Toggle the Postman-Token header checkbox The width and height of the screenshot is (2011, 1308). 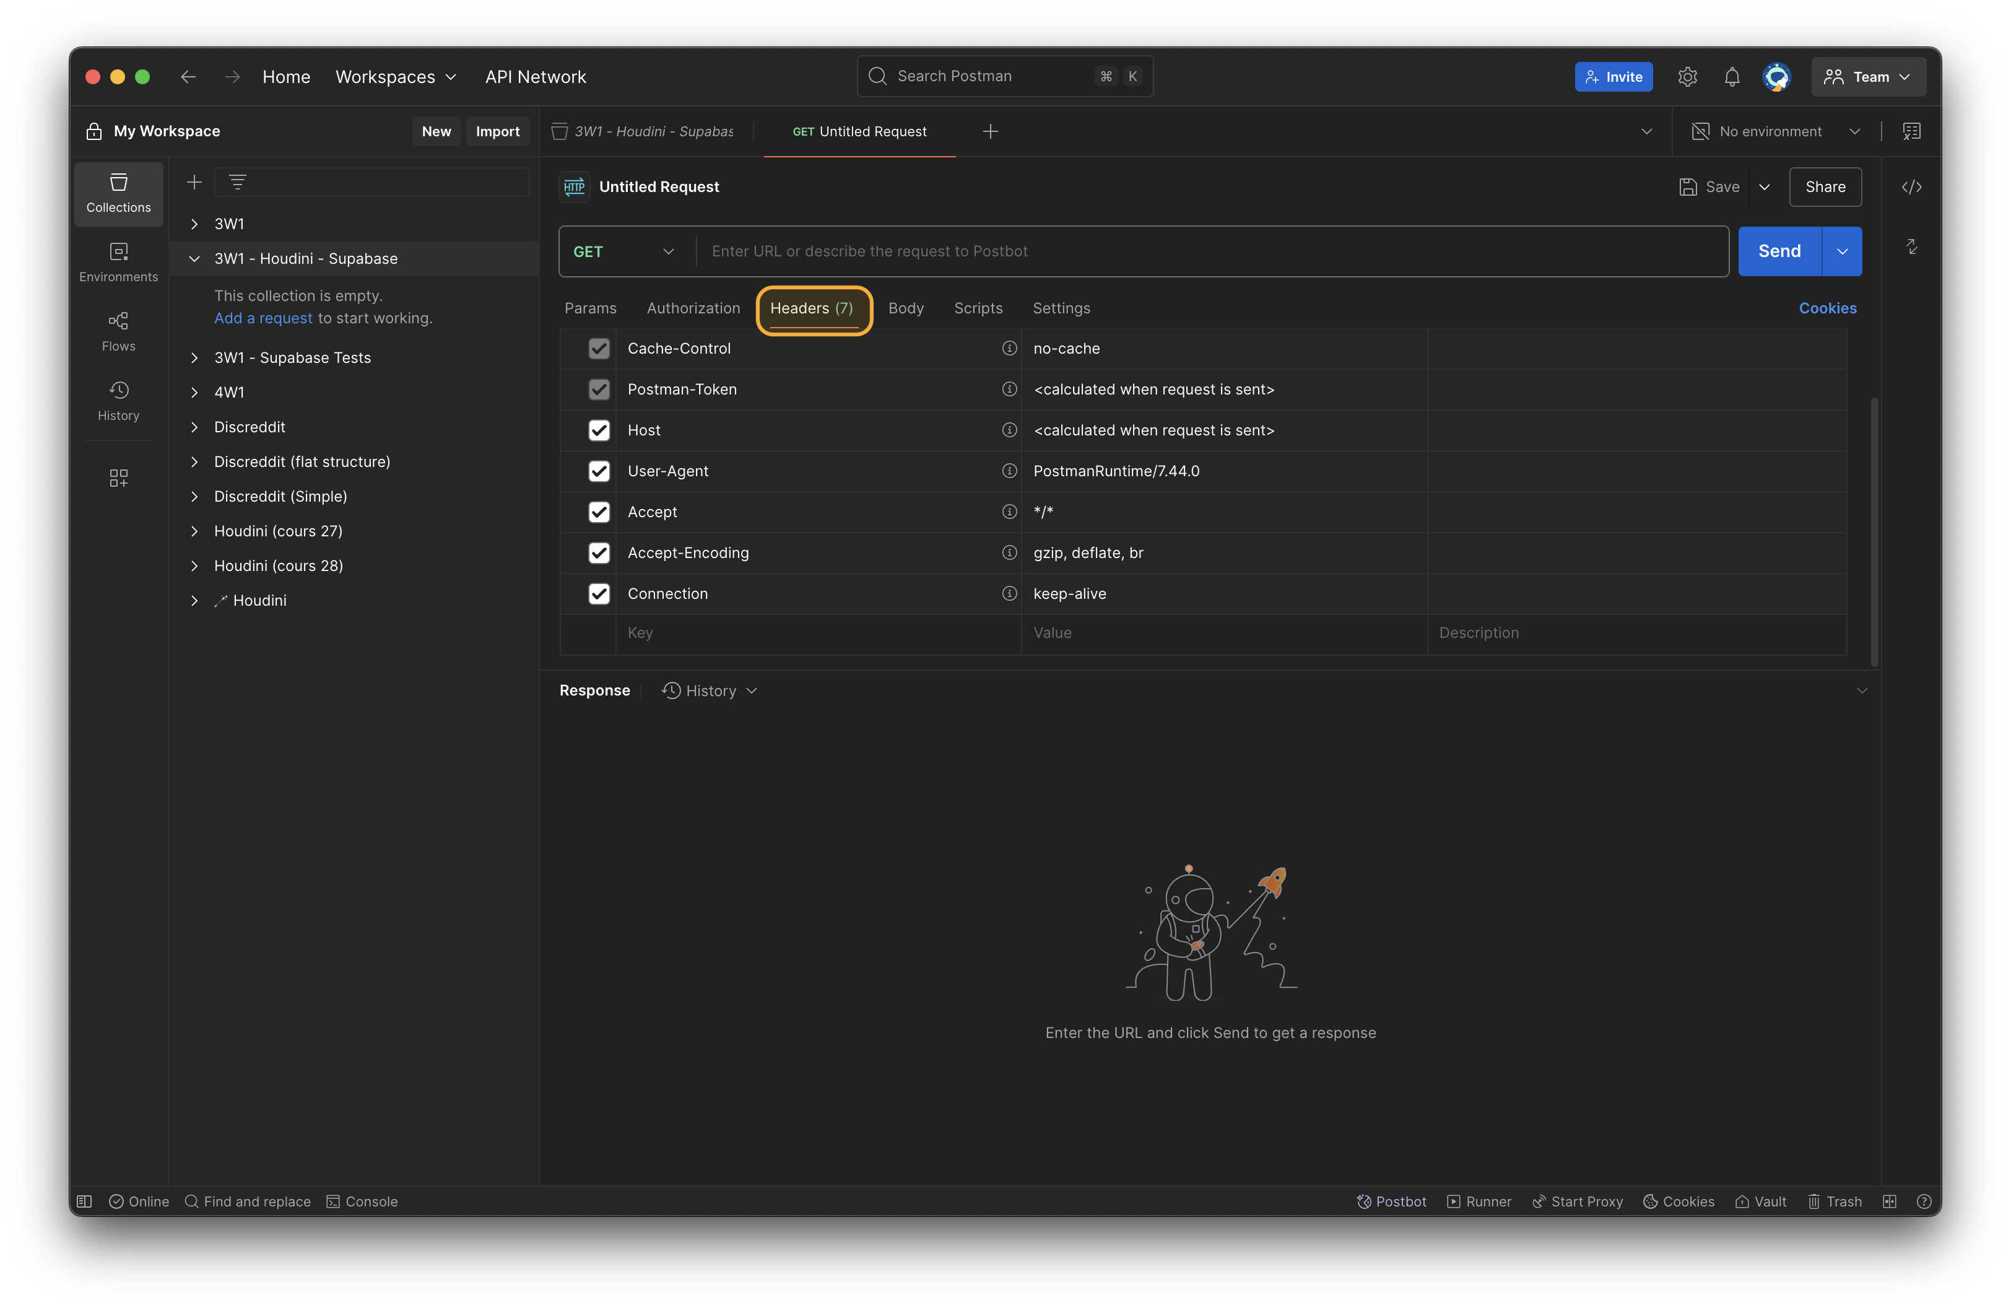click(x=599, y=389)
